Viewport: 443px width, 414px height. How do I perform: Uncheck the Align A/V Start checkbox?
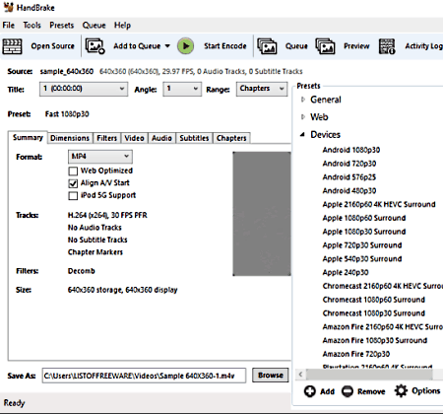73,183
